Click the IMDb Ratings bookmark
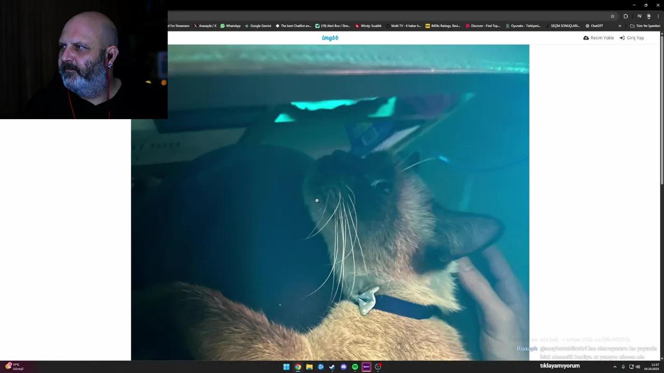 (442, 26)
